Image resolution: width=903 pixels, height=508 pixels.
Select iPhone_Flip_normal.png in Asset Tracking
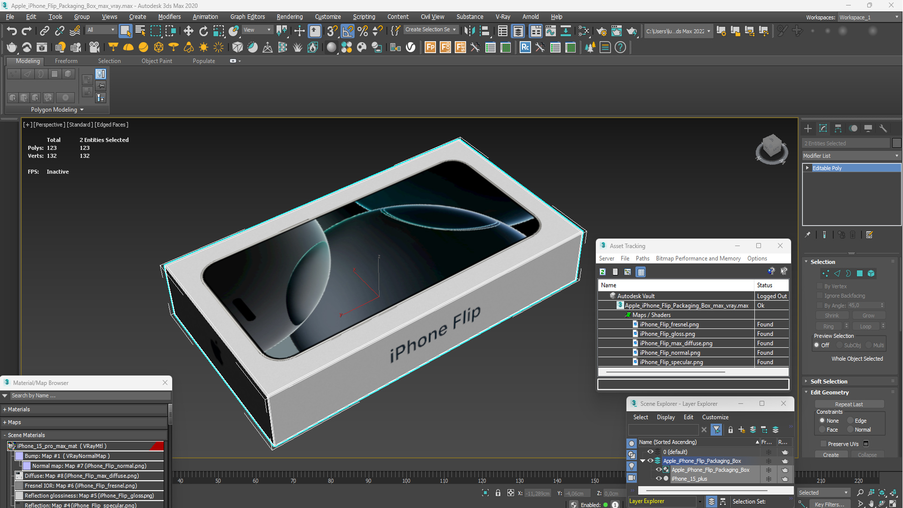pos(670,353)
